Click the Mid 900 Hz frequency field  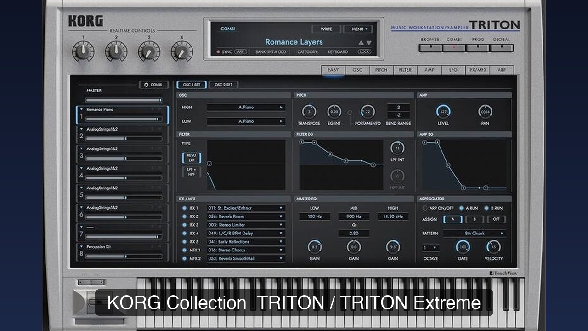point(354,217)
